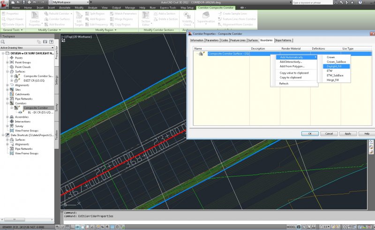This screenshot has height=230, width=375.
Task: Expand the Alignments tree node
Action: coord(7,85)
